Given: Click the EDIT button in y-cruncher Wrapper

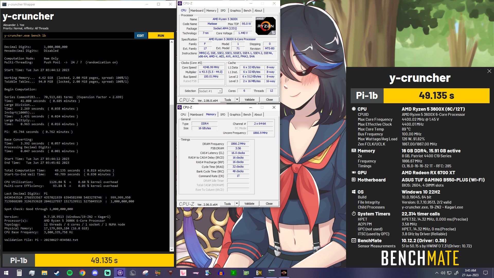Looking at the screenshot, I should pyautogui.click(x=140, y=36).
